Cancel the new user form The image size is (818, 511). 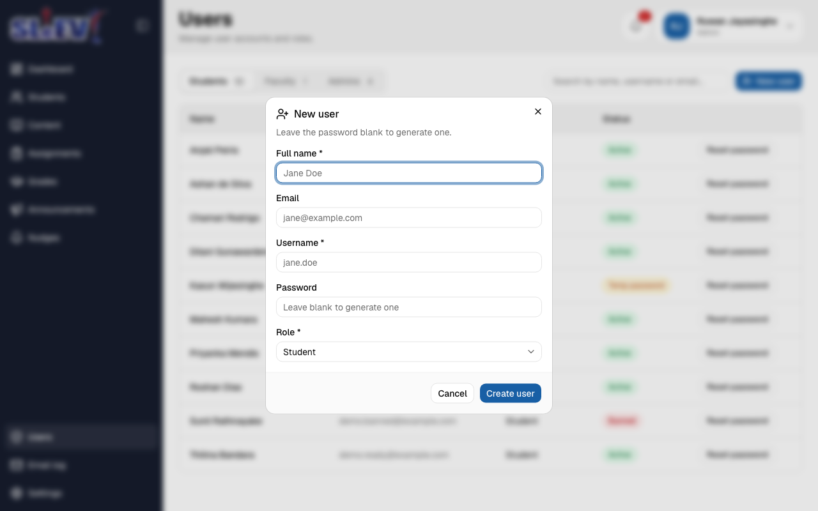pyautogui.click(x=452, y=393)
